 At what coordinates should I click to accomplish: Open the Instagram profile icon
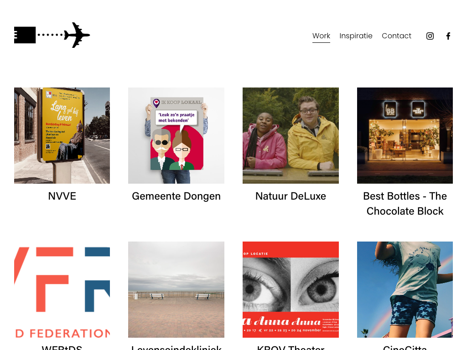click(x=430, y=36)
